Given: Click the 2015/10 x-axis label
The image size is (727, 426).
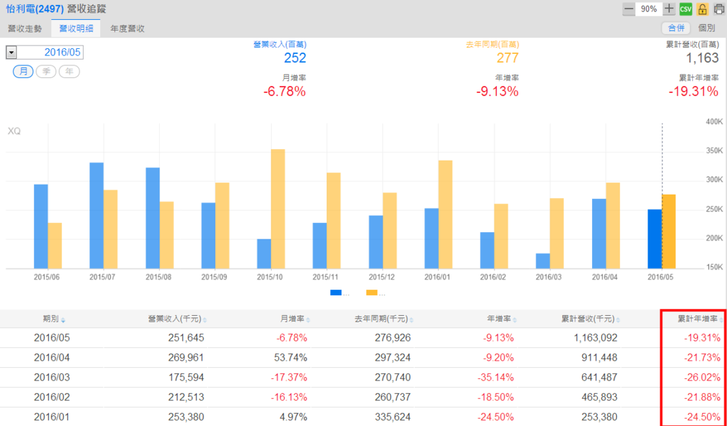Looking at the screenshot, I should (x=270, y=277).
